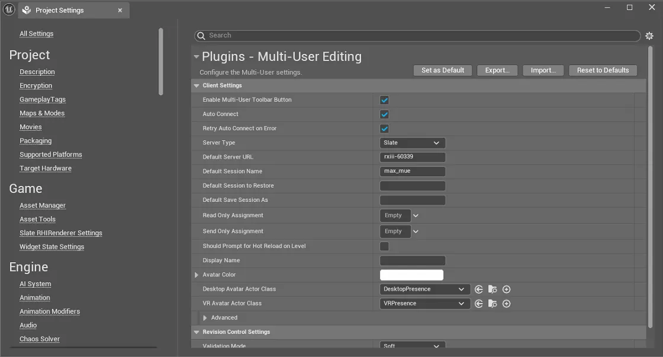Open the settings gear beside the search bar

[x=649, y=36]
